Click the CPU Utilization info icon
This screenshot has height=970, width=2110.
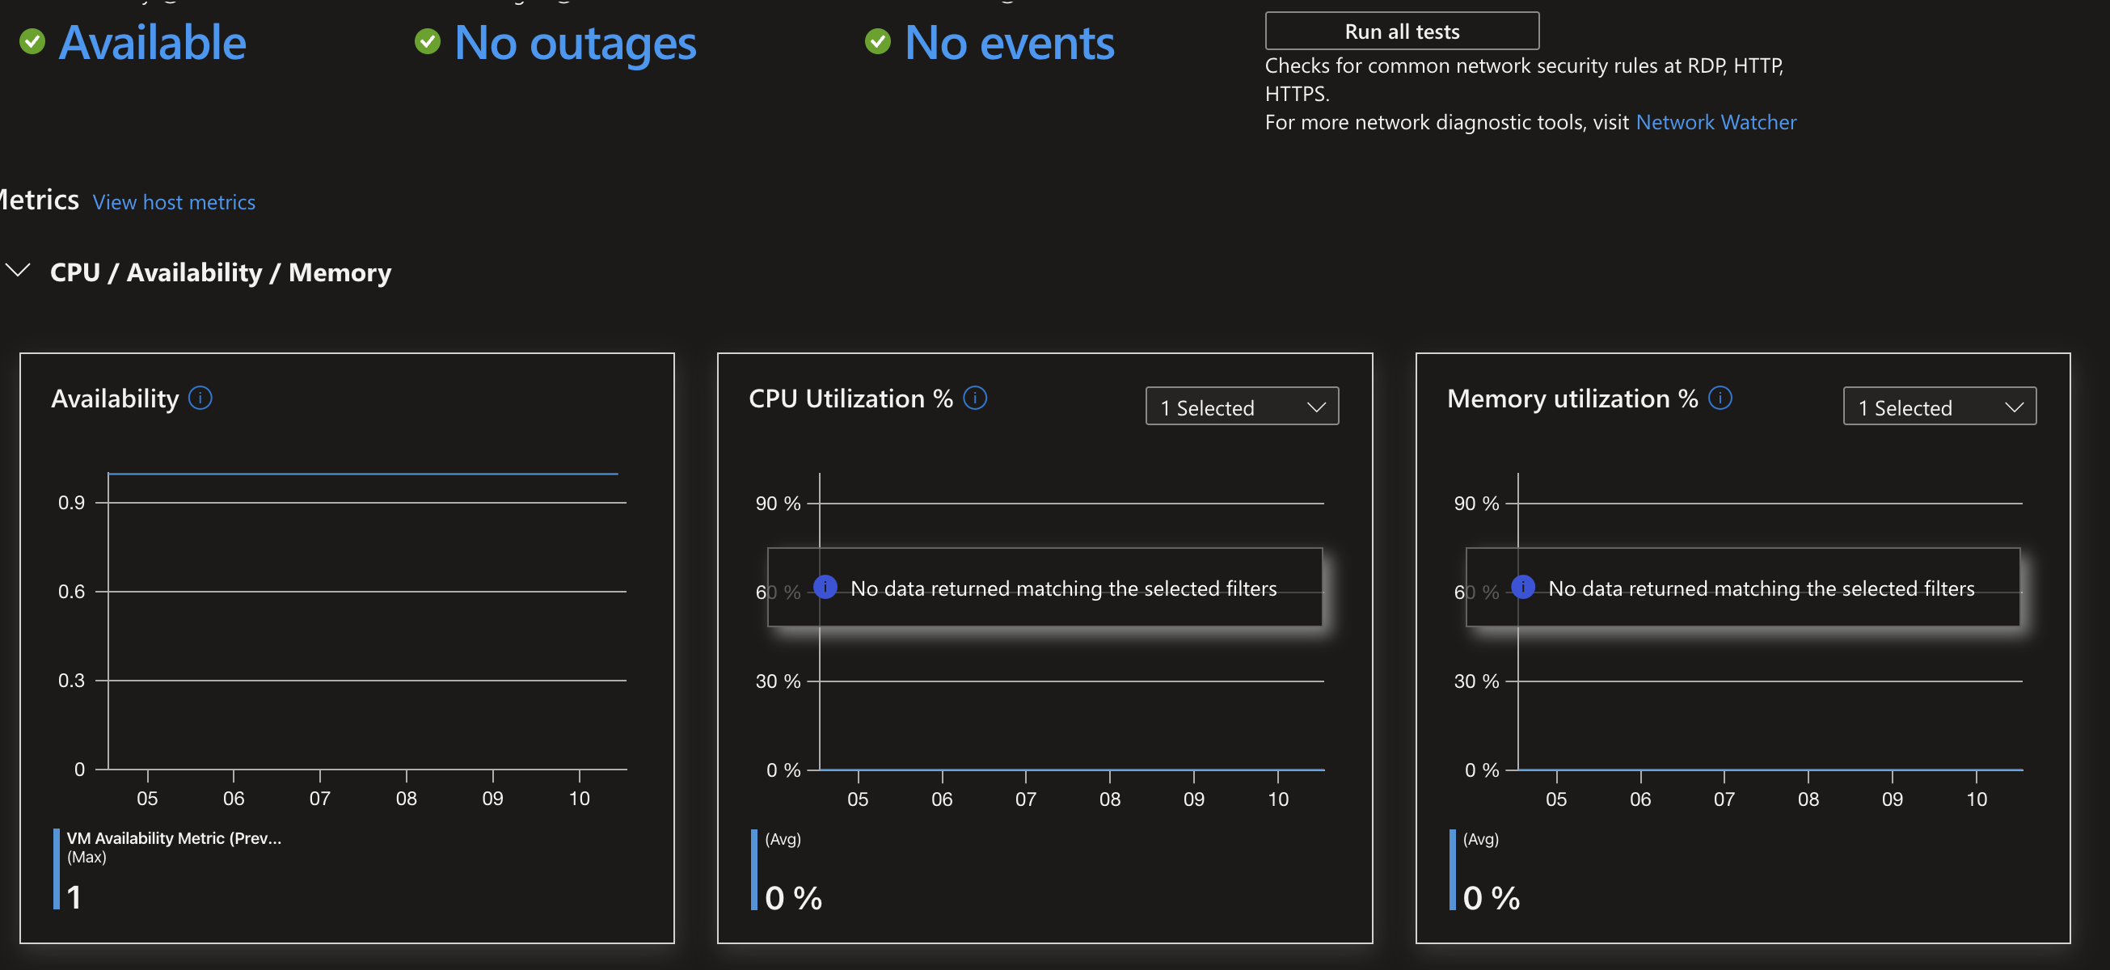click(975, 399)
